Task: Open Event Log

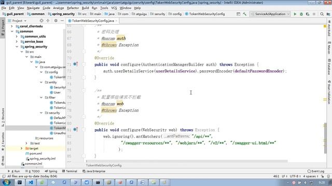Action: pyautogui.click(x=316, y=171)
